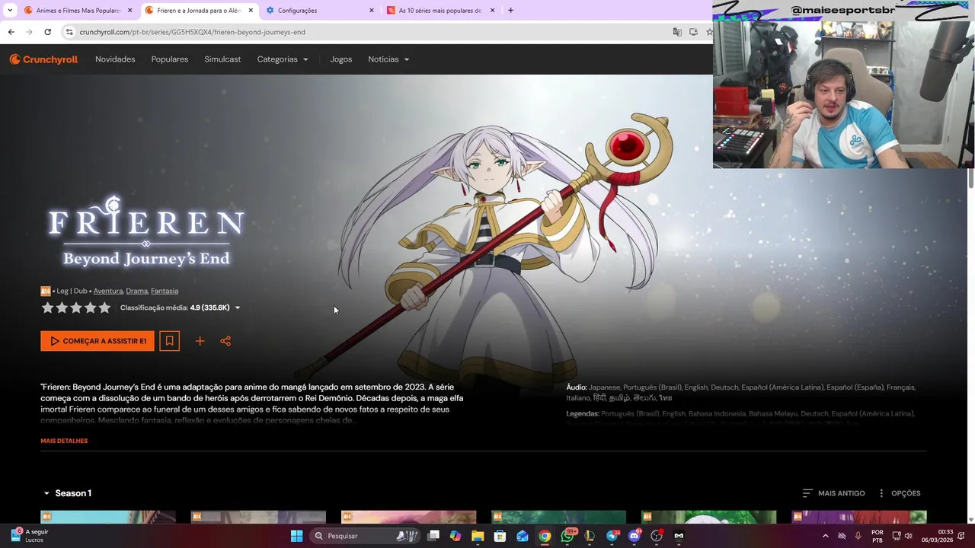This screenshot has width=975, height=548.
Task: View site information icon next to the URL
Action: (69, 32)
